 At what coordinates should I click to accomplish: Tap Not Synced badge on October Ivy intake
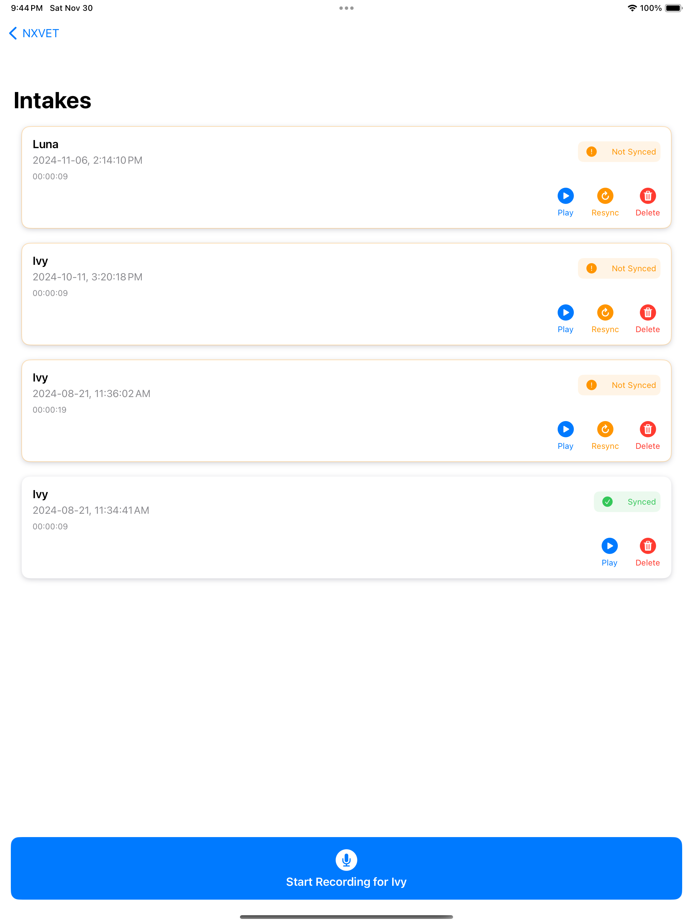pos(619,268)
